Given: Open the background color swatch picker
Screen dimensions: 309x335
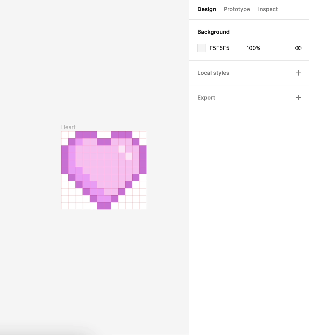Looking at the screenshot, I should pos(201,48).
